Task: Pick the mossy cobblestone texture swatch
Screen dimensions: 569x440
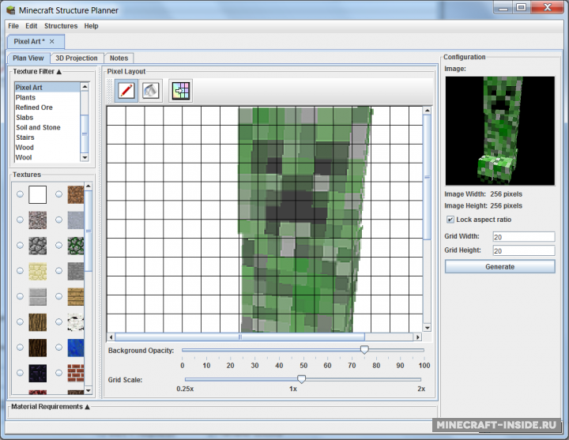Action: 76,246
